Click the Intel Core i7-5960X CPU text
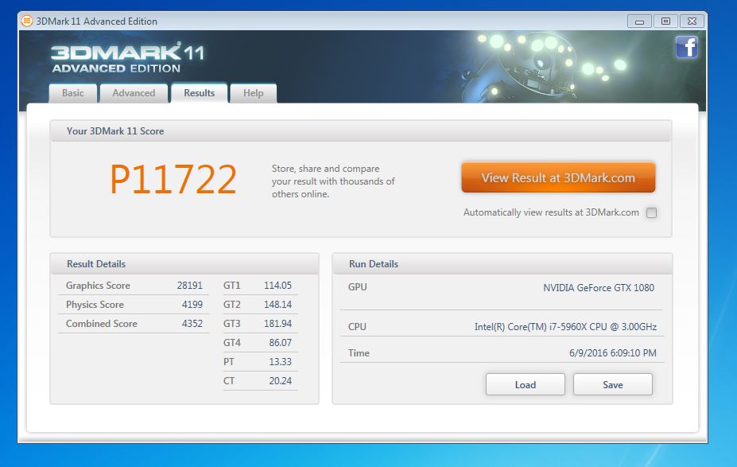Screen dimensions: 737x467 (x=565, y=327)
